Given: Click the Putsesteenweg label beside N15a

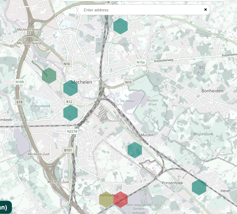Looking at the screenshot, I should coord(164,61).
